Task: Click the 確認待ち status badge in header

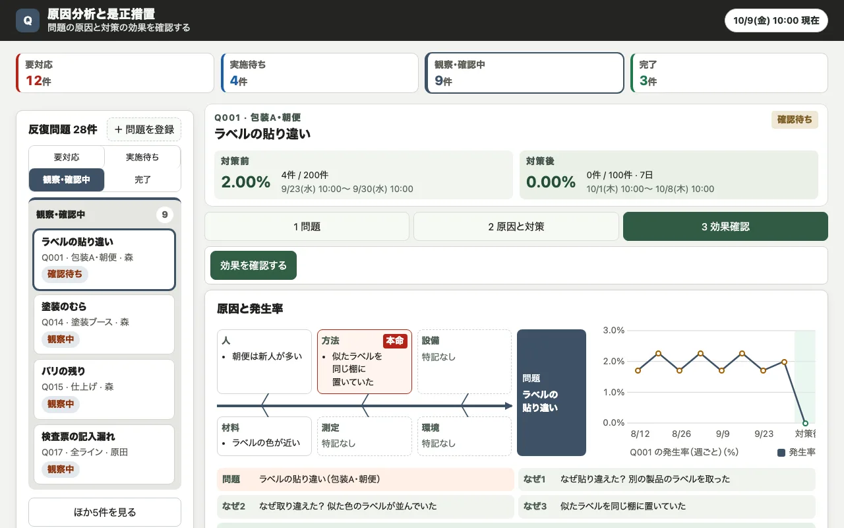Action: coord(795,119)
